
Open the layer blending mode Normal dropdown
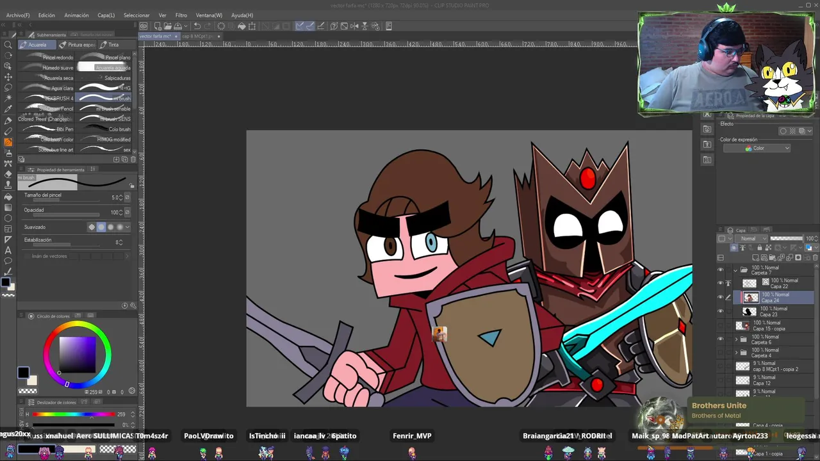[752, 239]
